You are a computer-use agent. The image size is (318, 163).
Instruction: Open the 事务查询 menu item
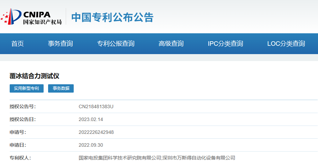coord(61,43)
